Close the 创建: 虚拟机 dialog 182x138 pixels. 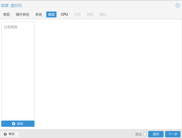[x=177, y=5]
